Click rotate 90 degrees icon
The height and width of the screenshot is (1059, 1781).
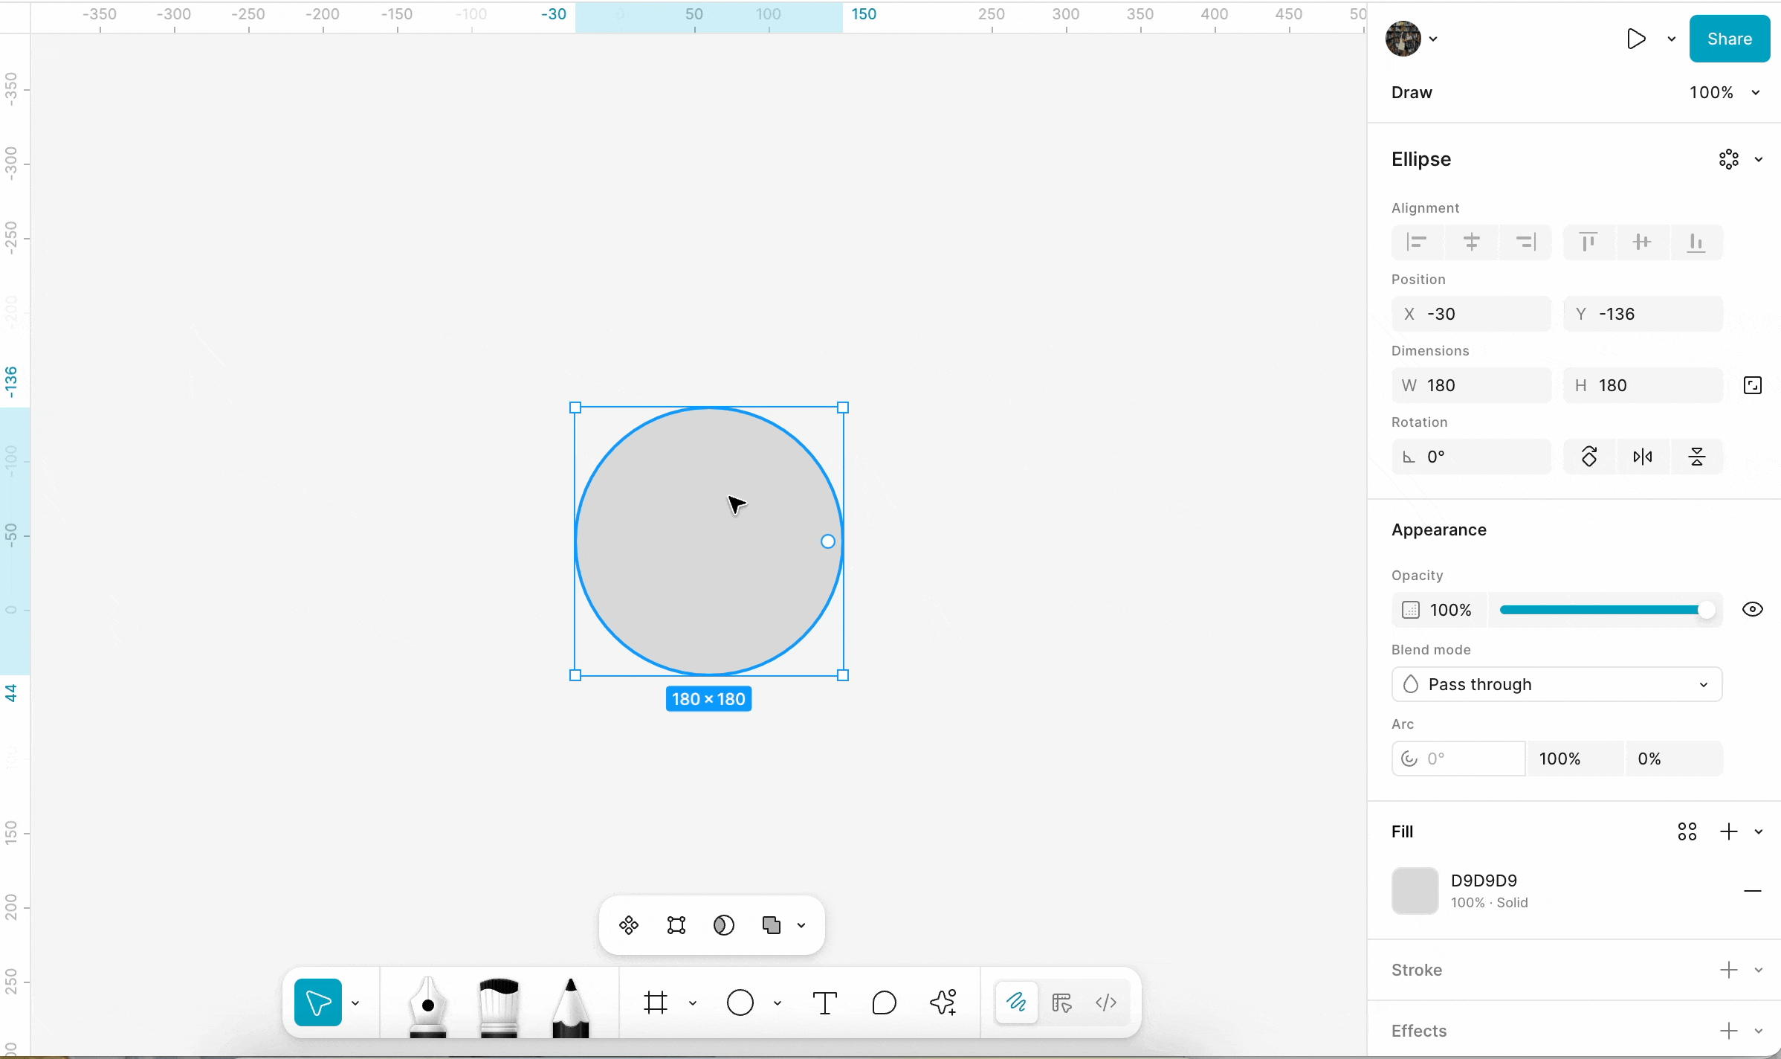(1589, 457)
